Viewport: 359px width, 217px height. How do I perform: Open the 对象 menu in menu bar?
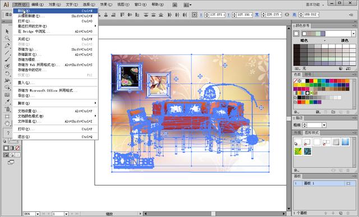54,4
